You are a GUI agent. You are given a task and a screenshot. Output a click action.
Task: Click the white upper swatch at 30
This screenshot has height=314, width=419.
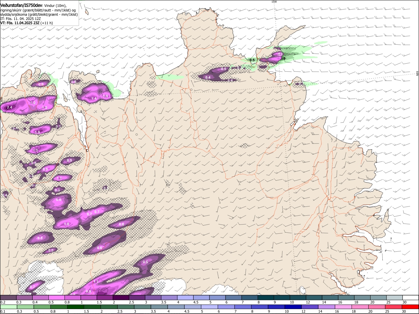[410, 298]
